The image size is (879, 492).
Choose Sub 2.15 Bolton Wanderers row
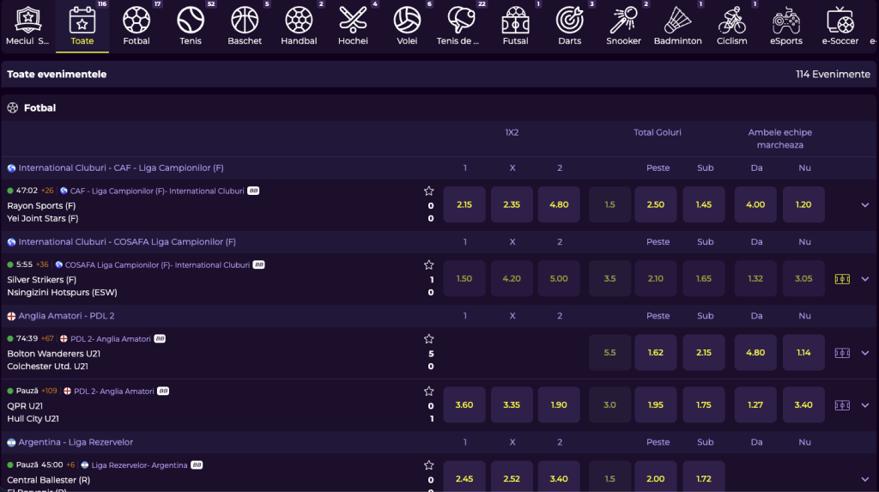point(704,353)
